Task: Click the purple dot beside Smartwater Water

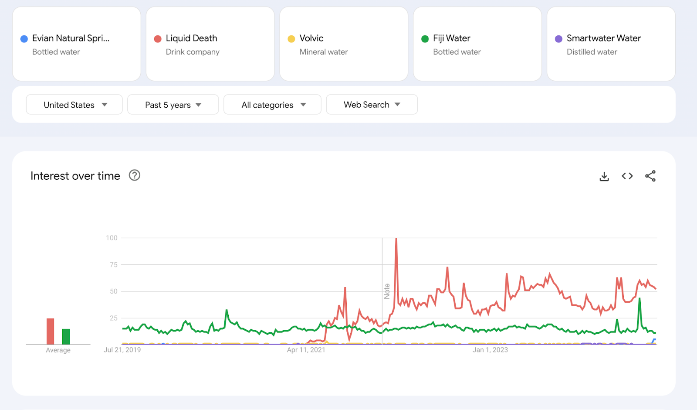Action: pyautogui.click(x=558, y=39)
